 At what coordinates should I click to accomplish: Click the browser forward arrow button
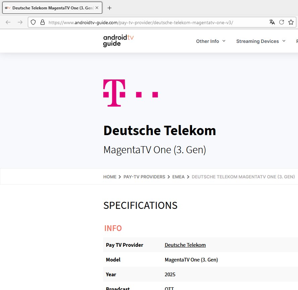(x=20, y=22)
